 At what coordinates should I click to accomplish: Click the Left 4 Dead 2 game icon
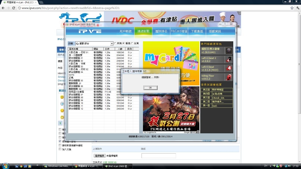[229, 60]
